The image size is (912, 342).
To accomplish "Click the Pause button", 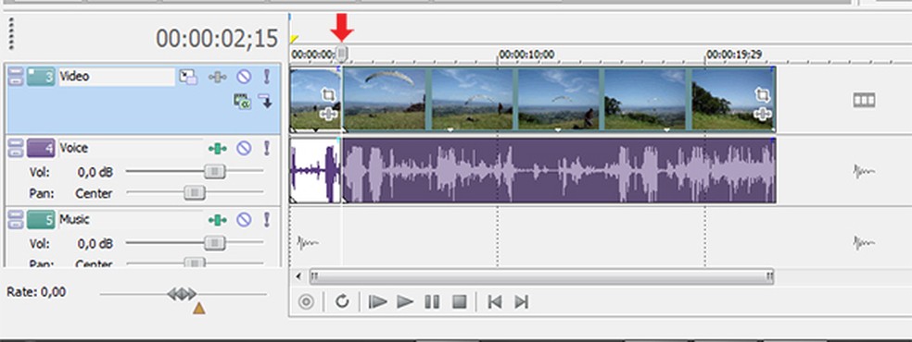I will [432, 302].
